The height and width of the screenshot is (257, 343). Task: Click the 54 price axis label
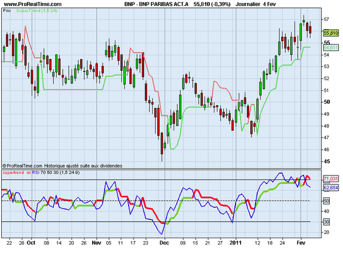coord(326,55)
